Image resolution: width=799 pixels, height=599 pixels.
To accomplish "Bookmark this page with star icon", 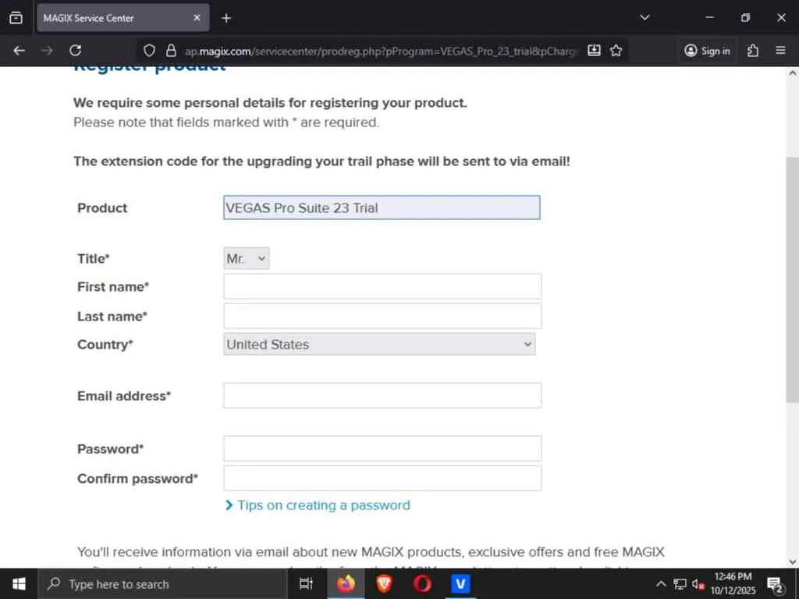I will coord(616,51).
